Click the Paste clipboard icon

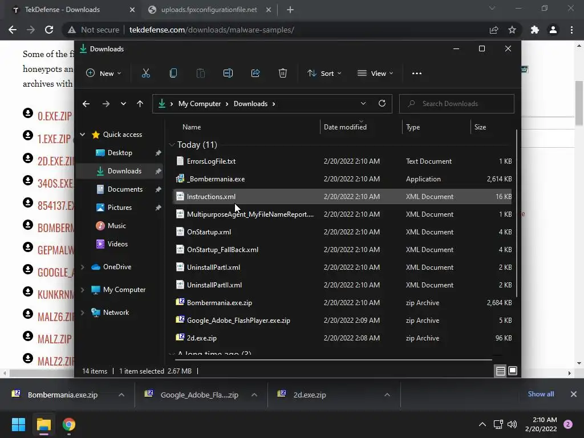[200, 74]
